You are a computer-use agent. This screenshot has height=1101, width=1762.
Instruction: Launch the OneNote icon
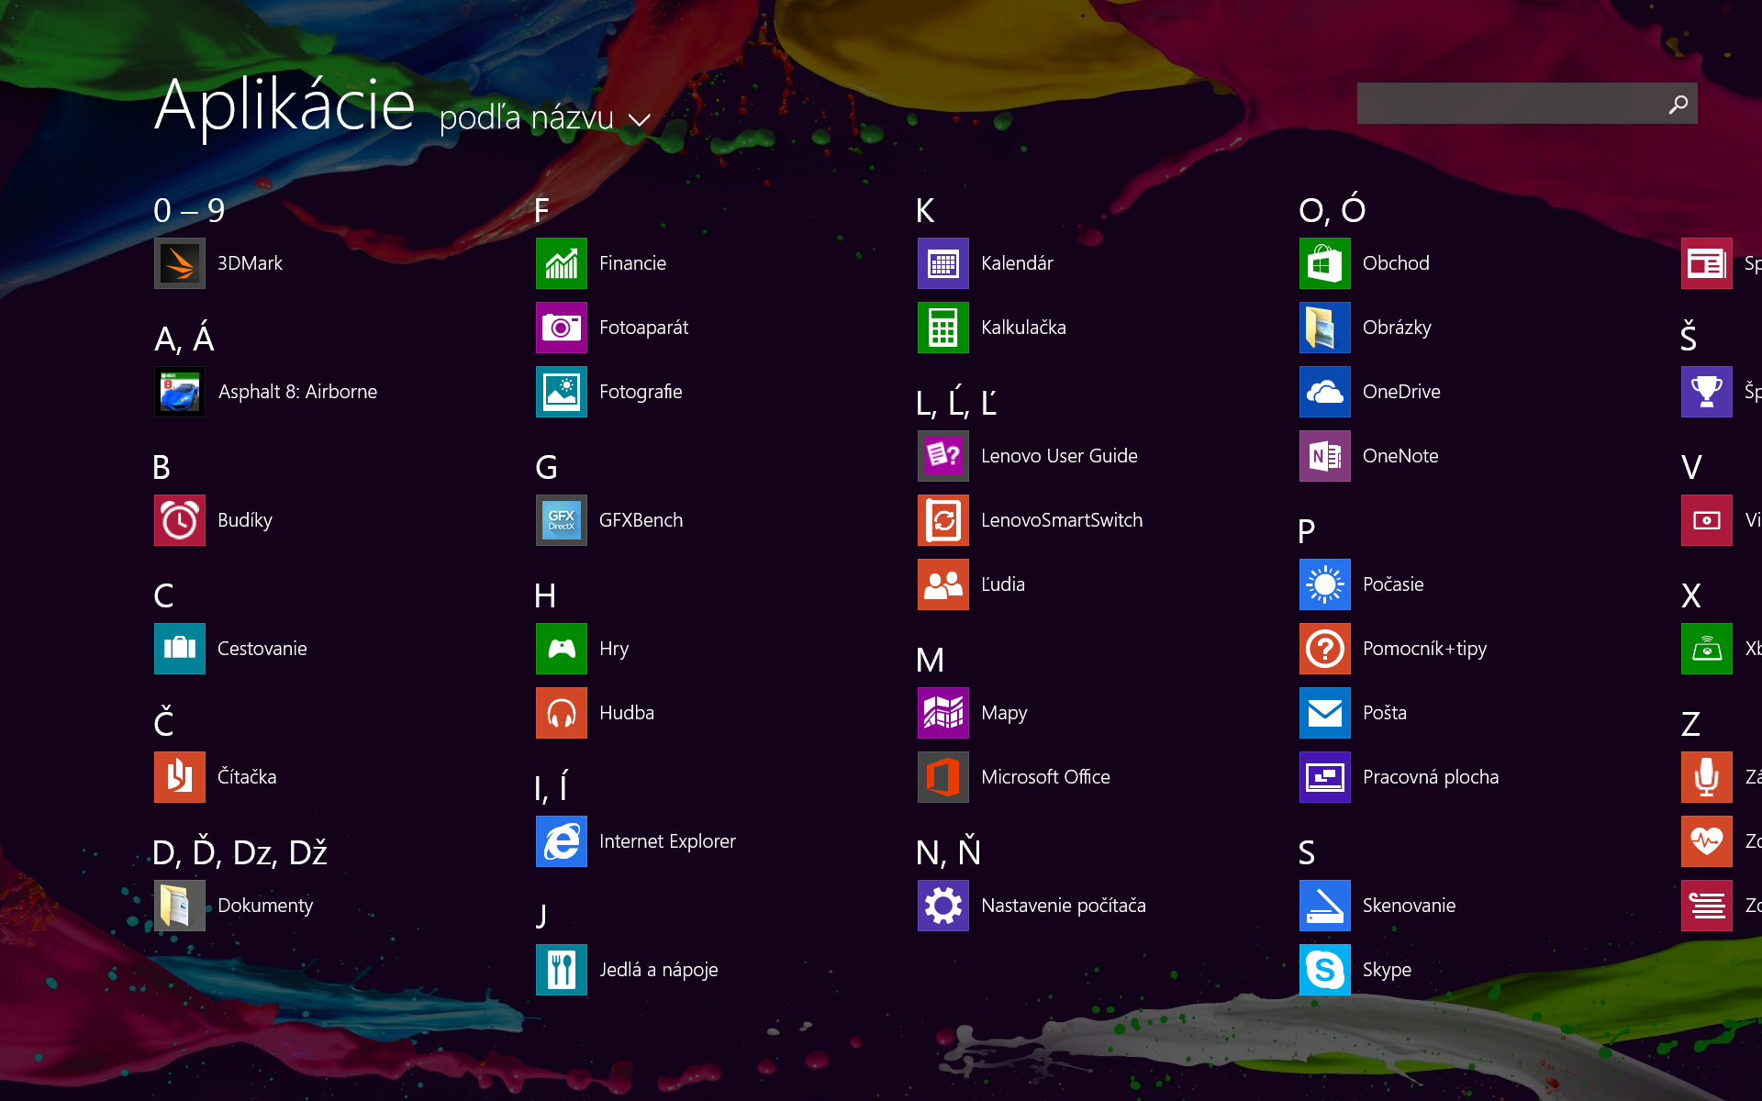[1325, 456]
